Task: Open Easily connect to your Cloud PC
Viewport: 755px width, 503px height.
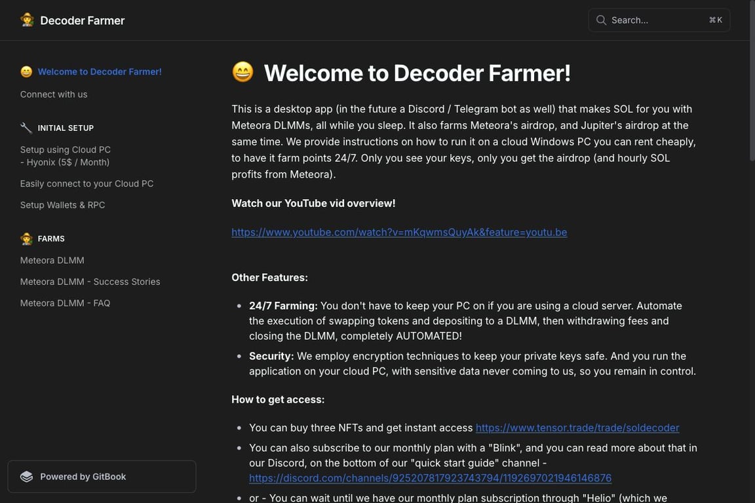Action: (87, 183)
